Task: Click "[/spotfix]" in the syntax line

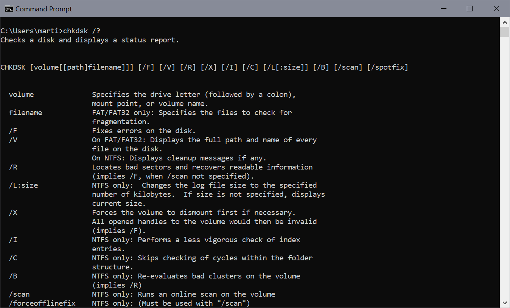Action: click(x=387, y=67)
